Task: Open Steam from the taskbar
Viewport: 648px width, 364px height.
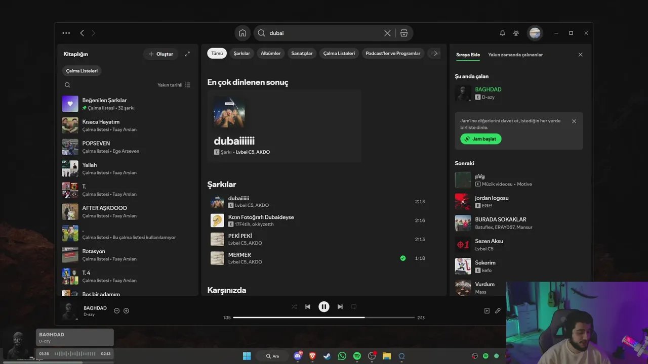Action: [327, 356]
